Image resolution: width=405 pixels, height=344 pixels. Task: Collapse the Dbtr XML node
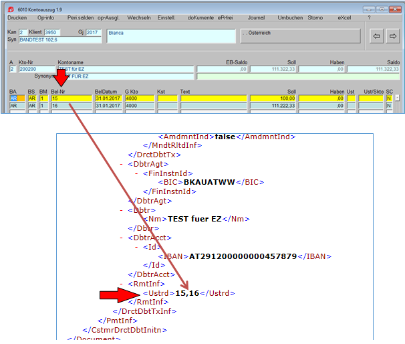pos(121,210)
